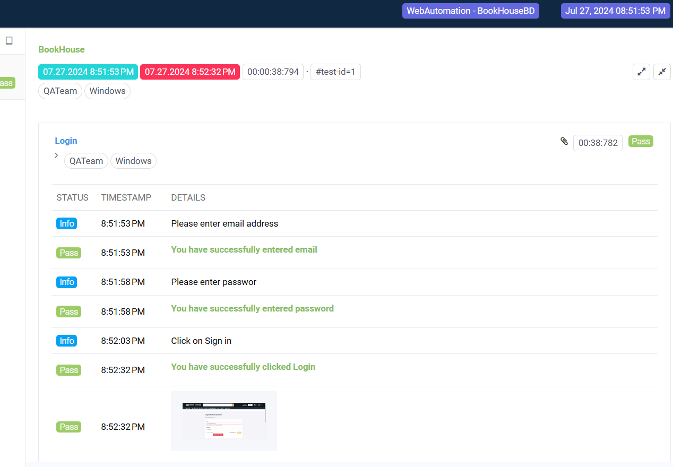Click the TIMESTAMP column header
The width and height of the screenshot is (673, 467).
coord(126,197)
